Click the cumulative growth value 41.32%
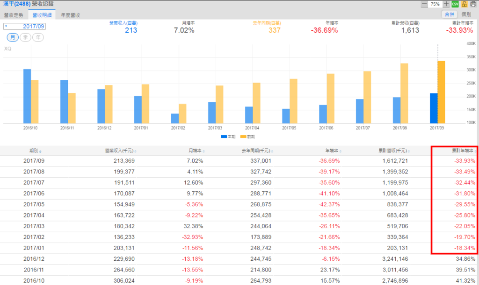479x285 pixels. click(465, 281)
